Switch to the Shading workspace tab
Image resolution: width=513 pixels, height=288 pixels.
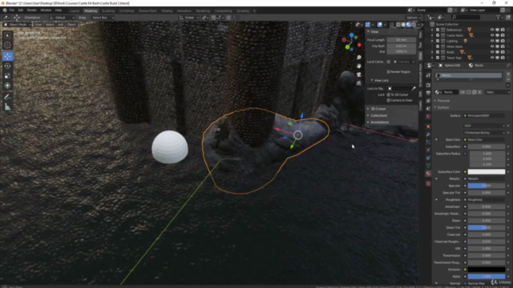(x=167, y=10)
